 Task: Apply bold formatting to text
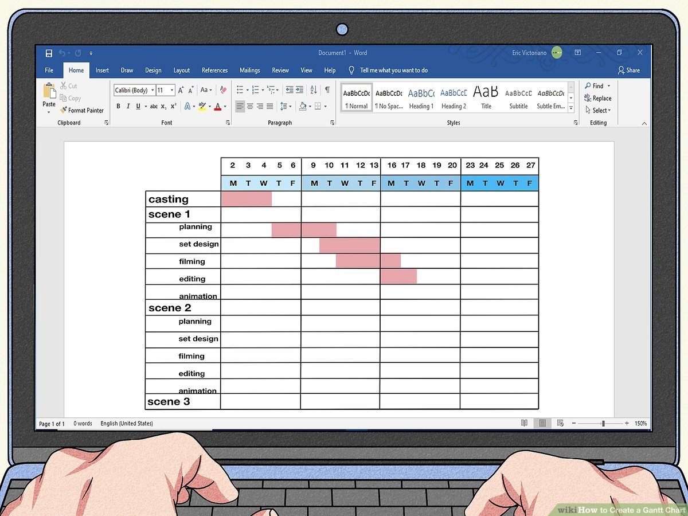pyautogui.click(x=119, y=106)
